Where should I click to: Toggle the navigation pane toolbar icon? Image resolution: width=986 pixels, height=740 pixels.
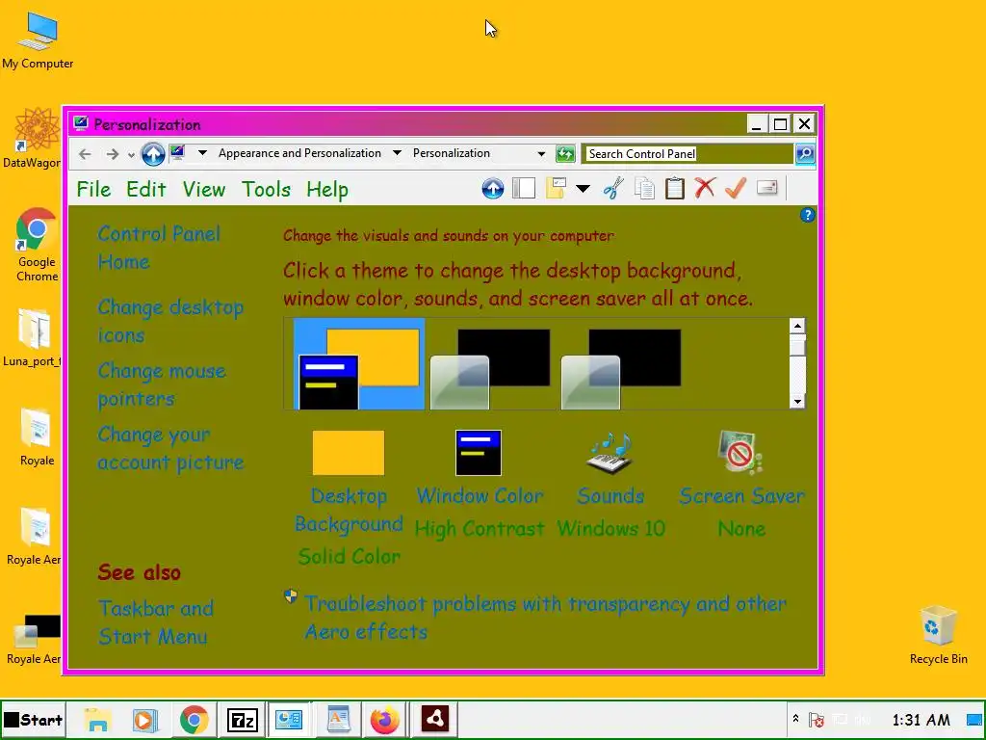coord(523,188)
